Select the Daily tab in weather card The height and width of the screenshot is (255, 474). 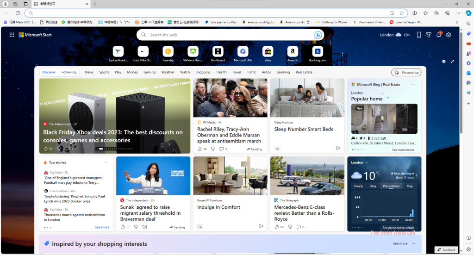coord(373,186)
